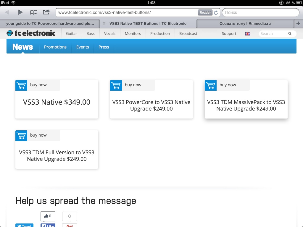Tap the Safari back arrow
Screen dimensions: 303x227
pyautogui.click(x=7, y=12)
